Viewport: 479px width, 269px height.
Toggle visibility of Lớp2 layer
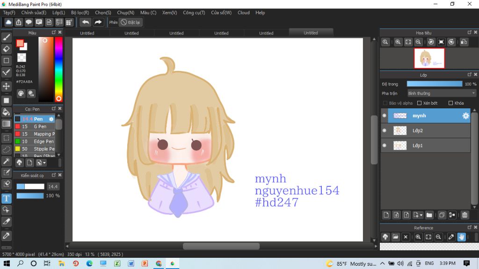click(385, 131)
